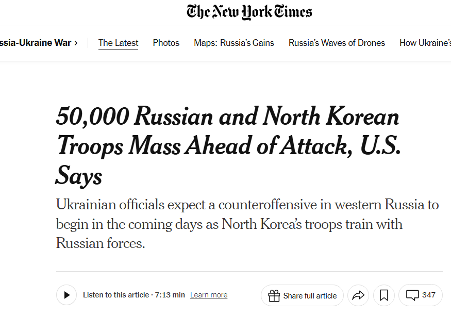
Task: Open the partially visible How Ukraine's tab
Action: tap(425, 43)
